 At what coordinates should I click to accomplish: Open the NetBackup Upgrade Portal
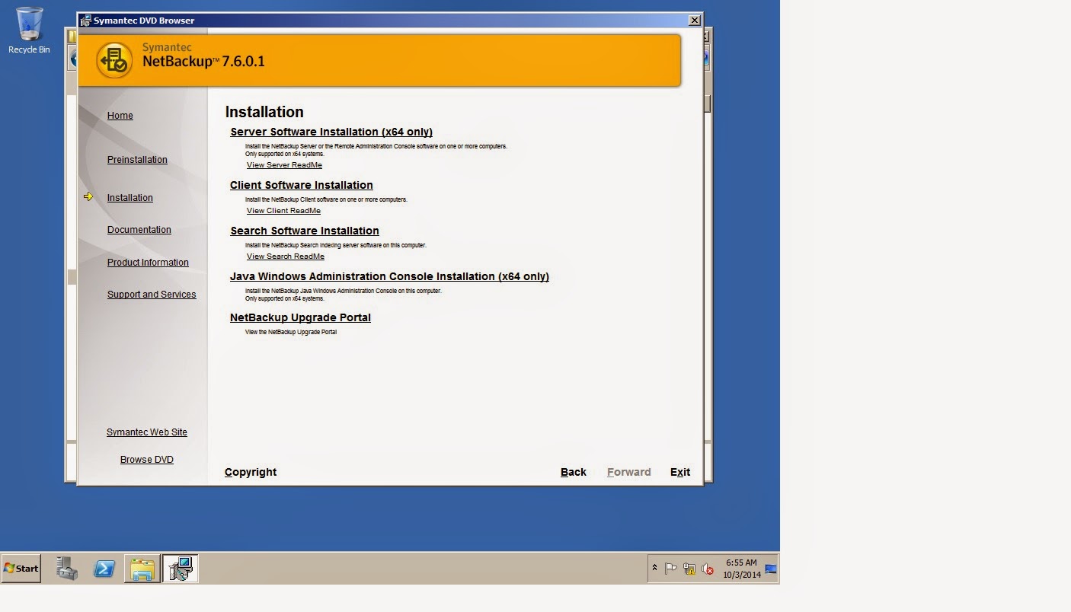[300, 317]
